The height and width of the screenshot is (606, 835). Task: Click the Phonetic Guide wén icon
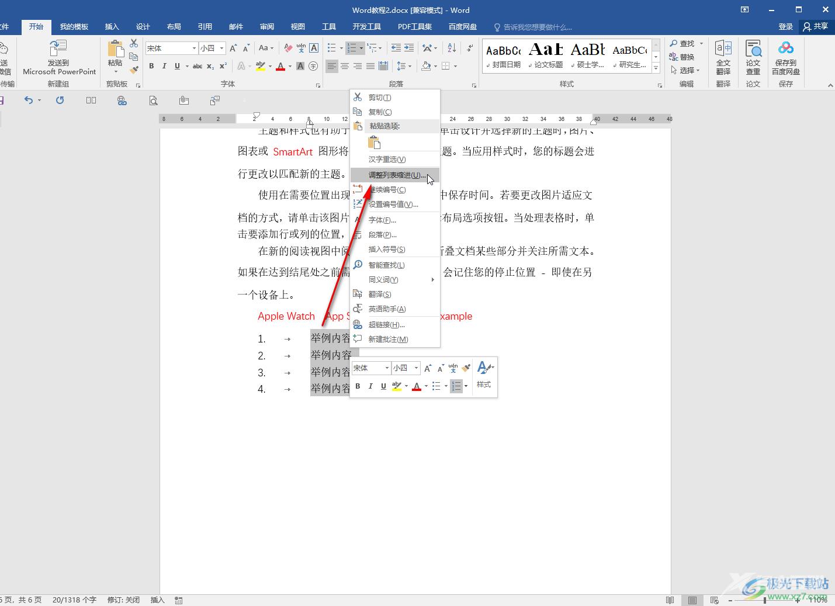point(301,48)
